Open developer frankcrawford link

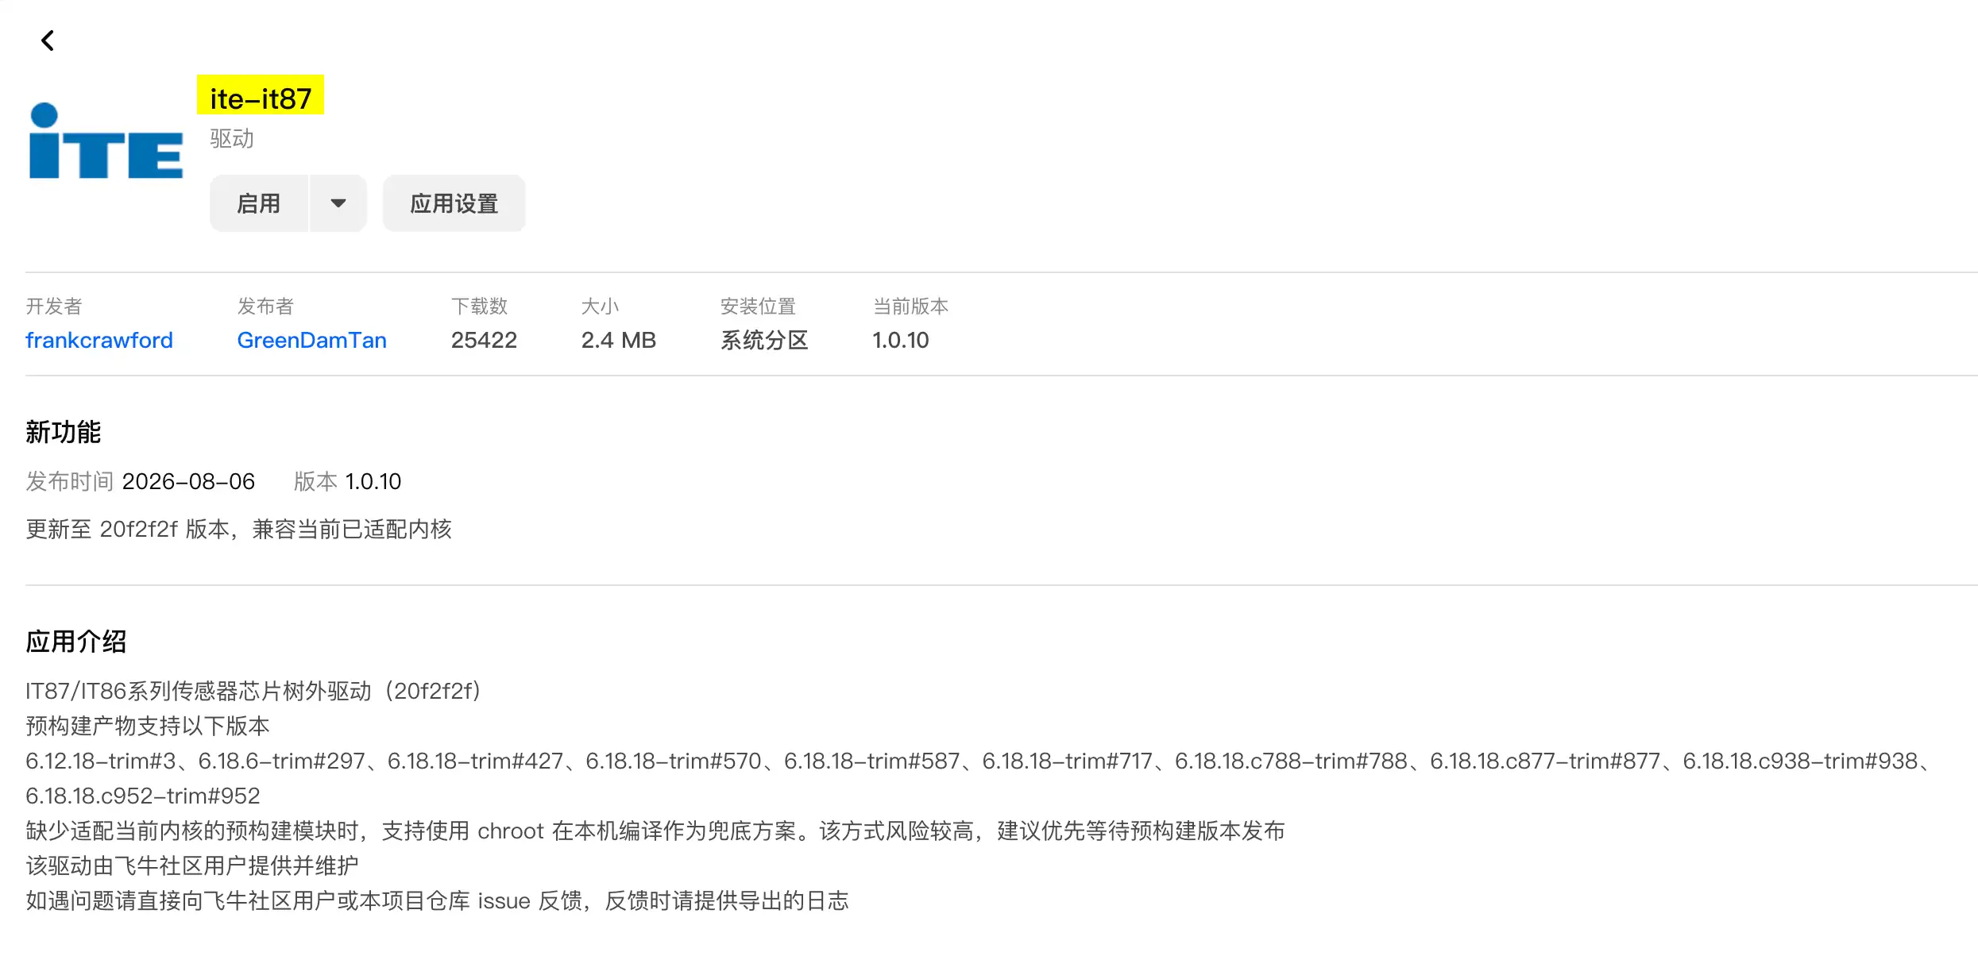tap(99, 341)
